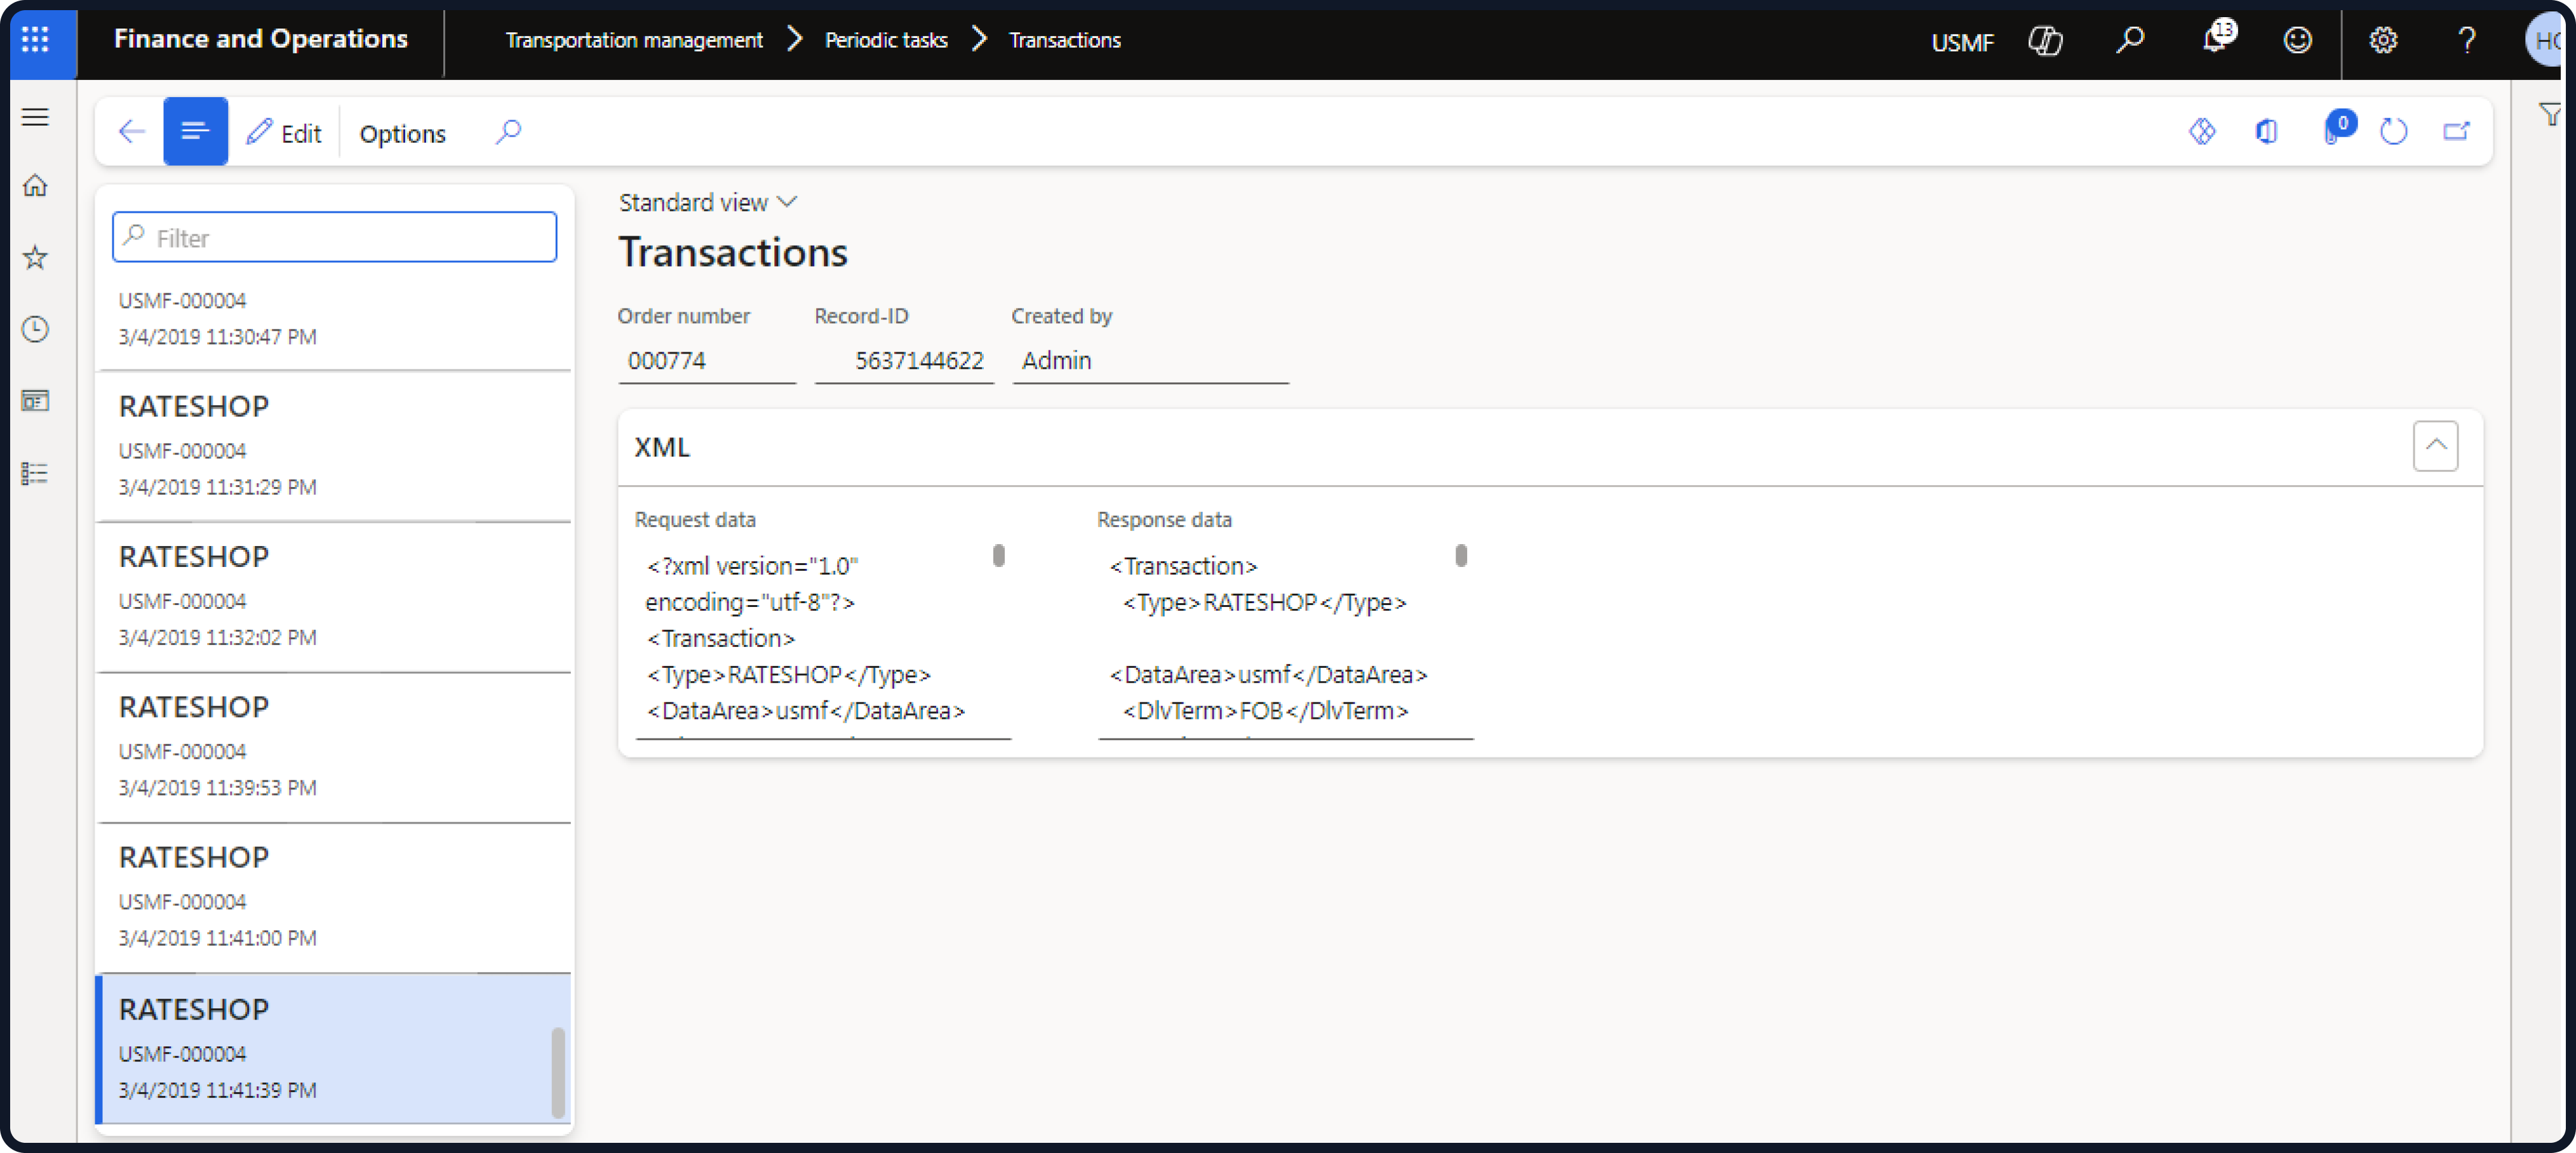This screenshot has width=2576, height=1153.
Task: Open Modules list icon in the sidebar
Action: pos(36,473)
